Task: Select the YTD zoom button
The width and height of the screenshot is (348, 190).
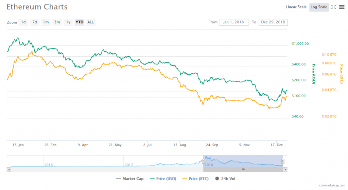Action: point(80,22)
